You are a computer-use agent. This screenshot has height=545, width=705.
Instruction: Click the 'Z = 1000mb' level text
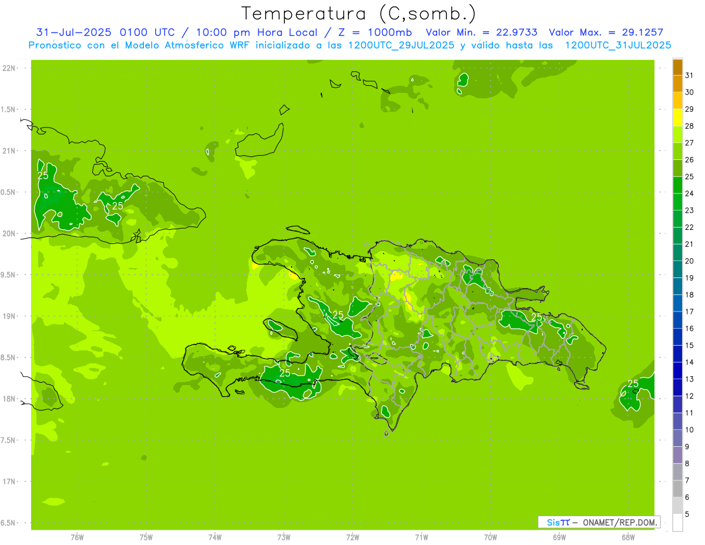coord(375,32)
